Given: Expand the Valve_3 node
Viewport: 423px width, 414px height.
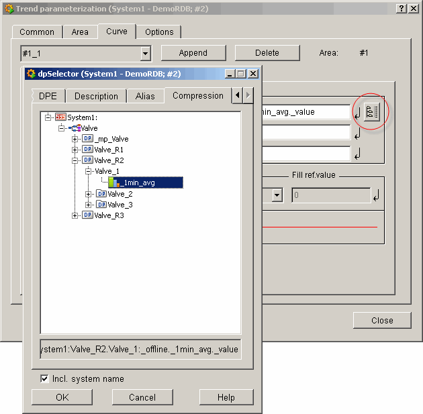Looking at the screenshot, I should [x=88, y=205].
